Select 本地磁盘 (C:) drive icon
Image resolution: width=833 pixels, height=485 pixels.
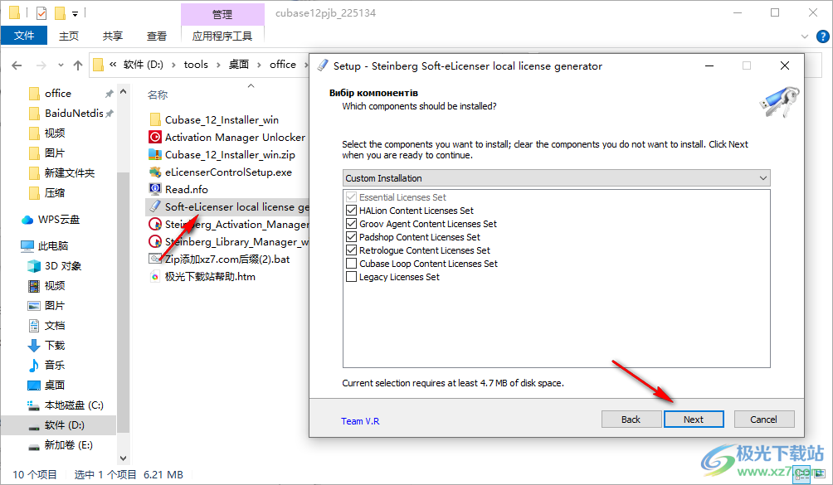(34, 405)
